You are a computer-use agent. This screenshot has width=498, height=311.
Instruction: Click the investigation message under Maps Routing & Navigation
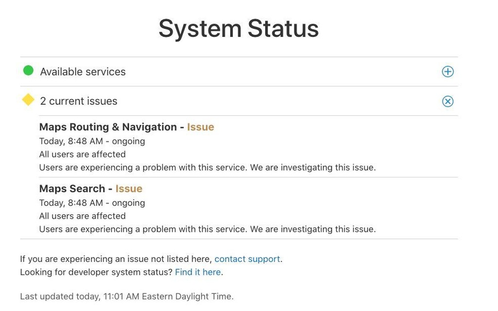coord(207,168)
